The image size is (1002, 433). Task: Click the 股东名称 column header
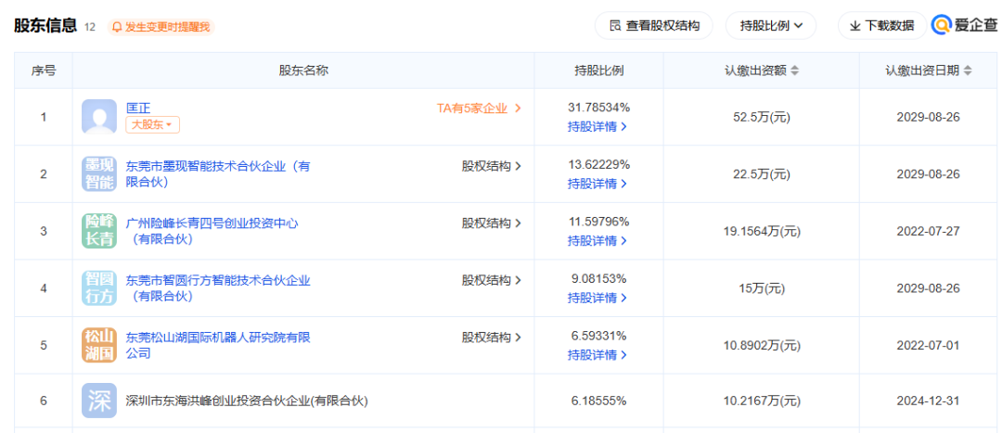(x=303, y=70)
